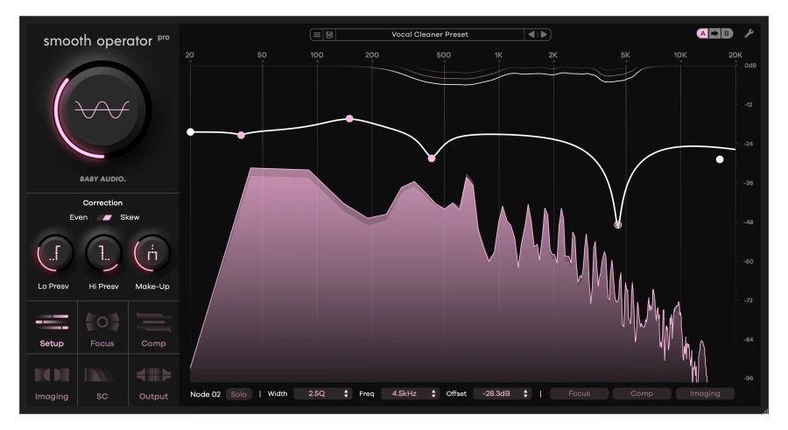Open the SC sidechain panel tab

pos(102,383)
